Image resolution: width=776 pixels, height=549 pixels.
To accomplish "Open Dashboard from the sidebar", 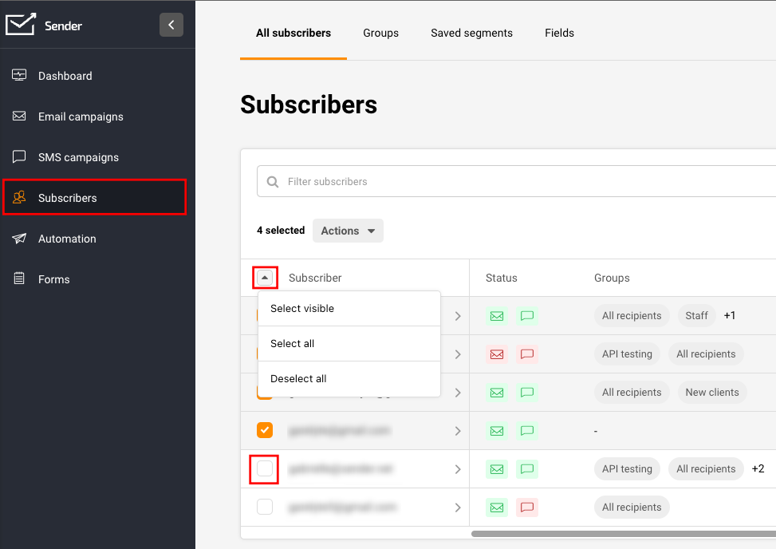I will (65, 76).
